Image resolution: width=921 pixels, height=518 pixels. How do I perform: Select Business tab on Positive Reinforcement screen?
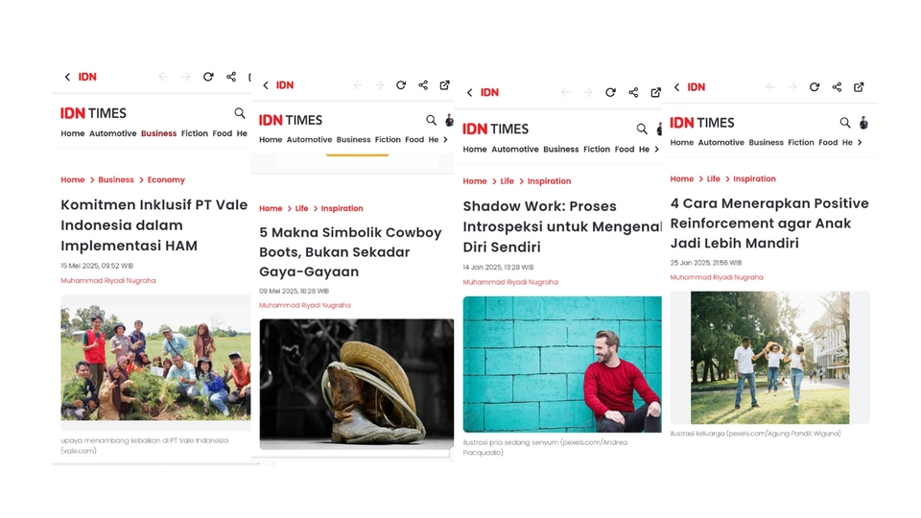(x=766, y=143)
